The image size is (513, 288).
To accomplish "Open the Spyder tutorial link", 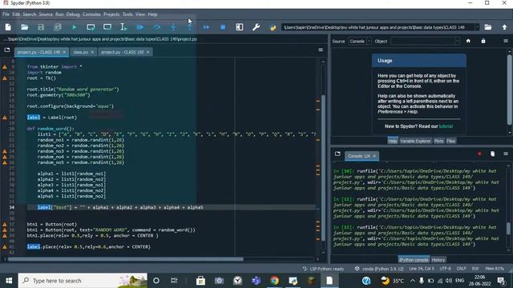I will point(446,126).
